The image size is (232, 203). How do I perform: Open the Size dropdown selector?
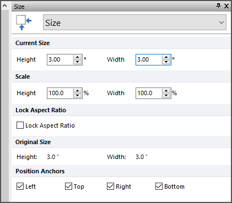(x=134, y=23)
